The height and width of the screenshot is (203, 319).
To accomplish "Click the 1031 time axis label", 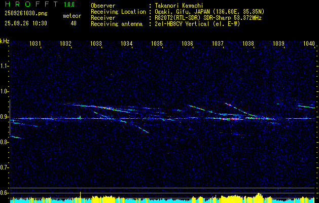I will 35,43.
